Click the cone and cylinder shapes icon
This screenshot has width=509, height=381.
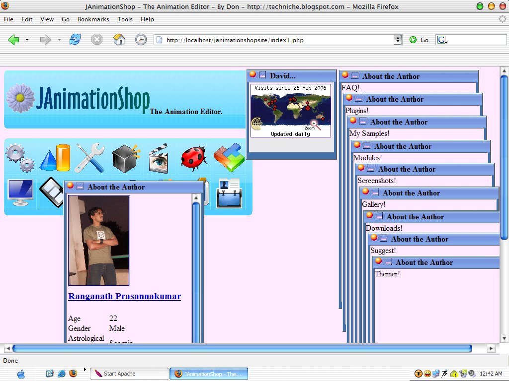[x=55, y=158]
